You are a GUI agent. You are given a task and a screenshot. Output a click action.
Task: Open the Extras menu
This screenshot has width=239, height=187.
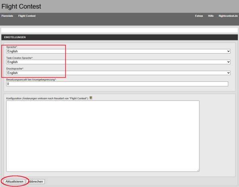coord(199,16)
